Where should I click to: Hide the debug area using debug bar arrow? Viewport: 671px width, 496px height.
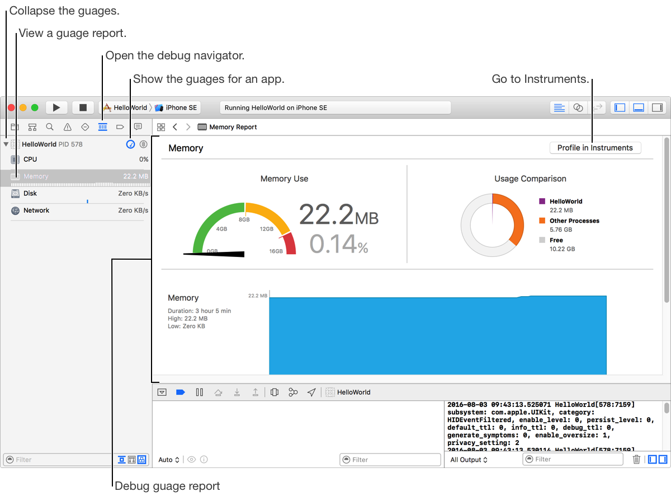point(162,392)
